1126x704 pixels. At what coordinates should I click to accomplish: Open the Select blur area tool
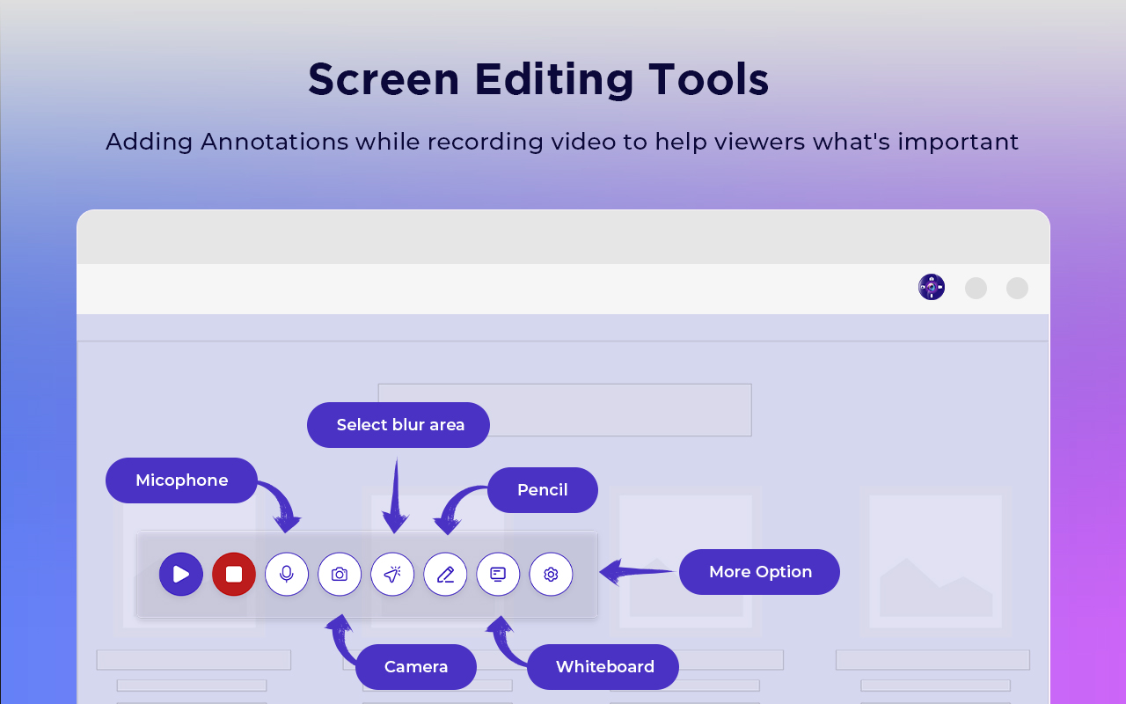[x=392, y=574]
